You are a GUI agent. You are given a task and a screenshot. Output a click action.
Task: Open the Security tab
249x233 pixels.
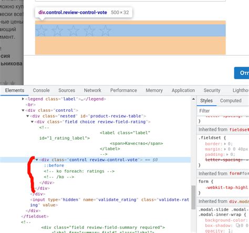tap(212, 90)
